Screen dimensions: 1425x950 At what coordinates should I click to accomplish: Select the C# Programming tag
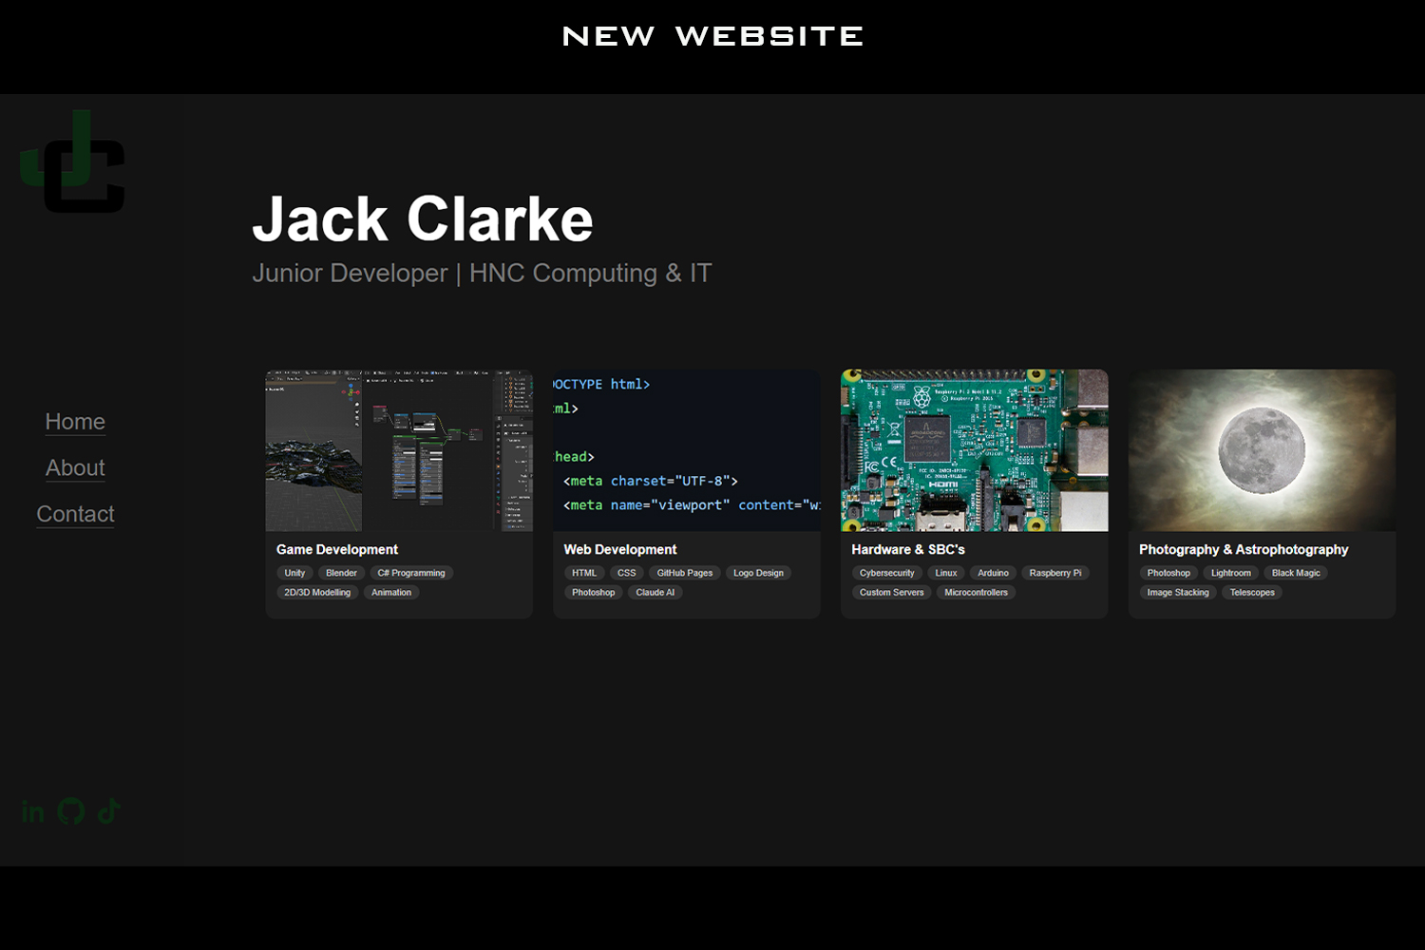coord(411,573)
